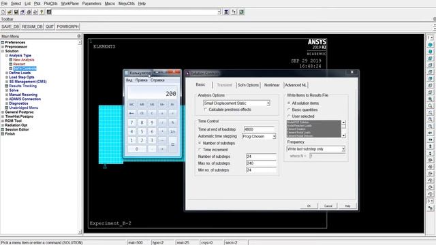Screen dimensions: 436x245
Task: Select the New Analysis tree item
Action: click(24, 60)
